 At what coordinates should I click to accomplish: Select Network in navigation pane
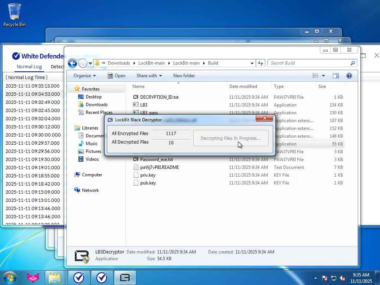pyautogui.click(x=90, y=190)
